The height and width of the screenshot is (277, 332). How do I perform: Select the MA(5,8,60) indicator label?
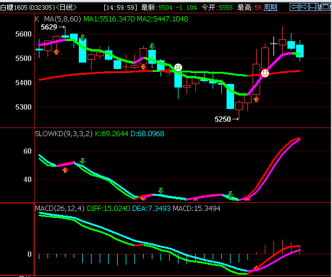[x=63, y=19]
